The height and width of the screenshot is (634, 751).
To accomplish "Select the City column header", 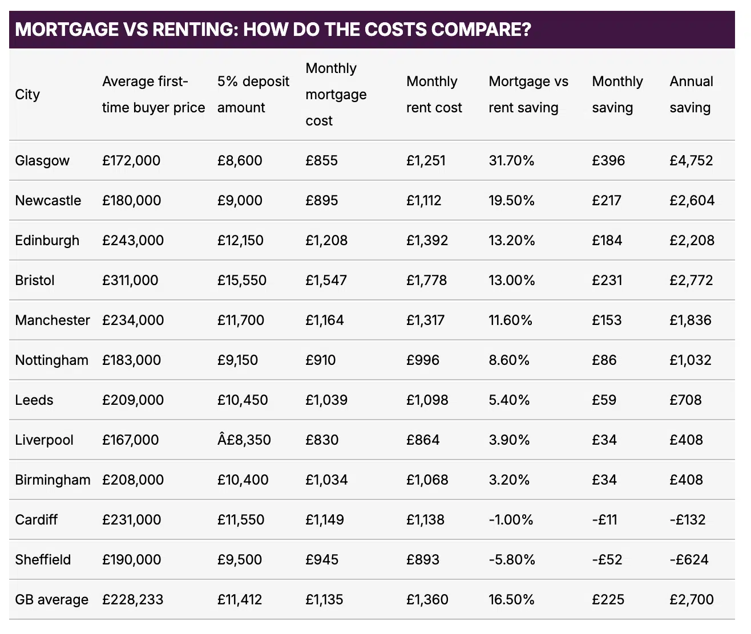I will click(x=27, y=95).
